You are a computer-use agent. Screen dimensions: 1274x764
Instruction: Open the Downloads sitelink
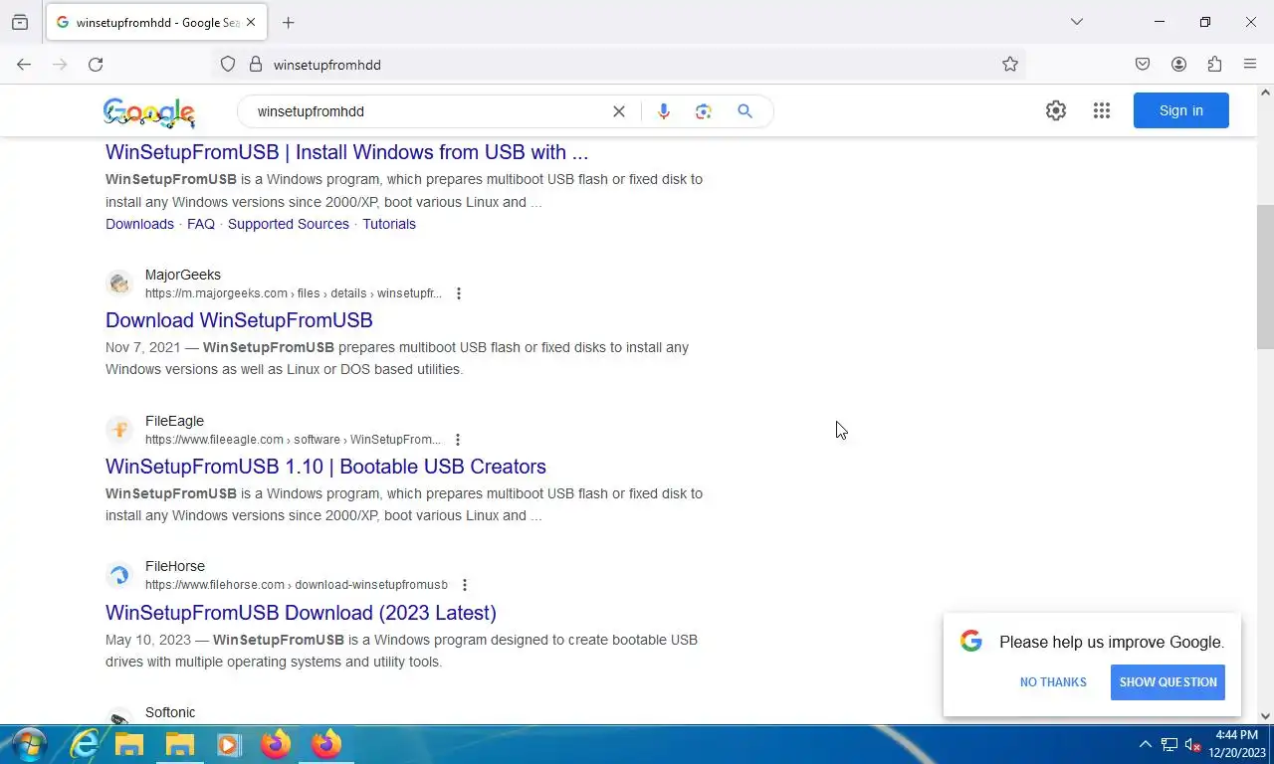coord(139,224)
